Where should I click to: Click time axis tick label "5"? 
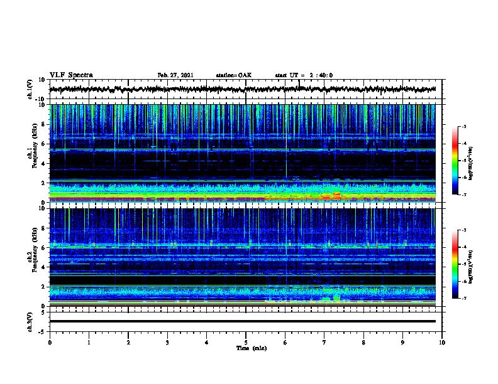(x=246, y=343)
